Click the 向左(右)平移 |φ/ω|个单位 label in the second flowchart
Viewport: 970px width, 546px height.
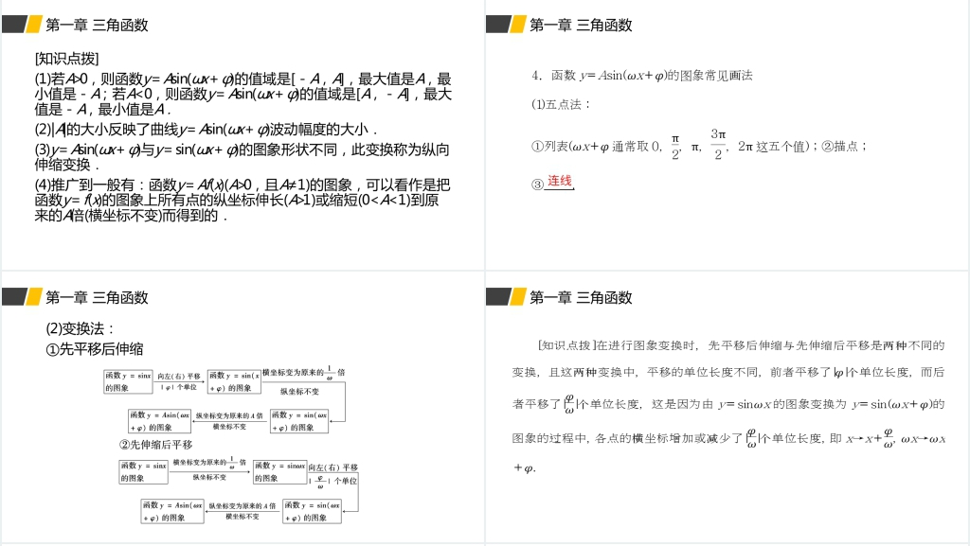pos(333,474)
